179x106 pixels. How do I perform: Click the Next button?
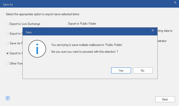165,99
